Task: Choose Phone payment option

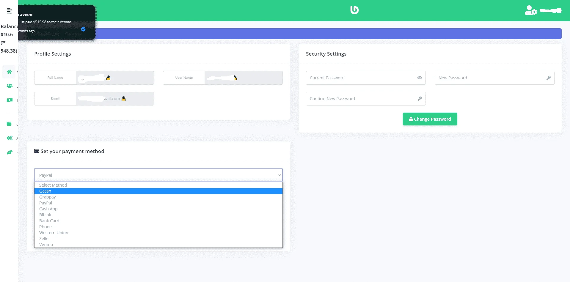Action: point(158,227)
